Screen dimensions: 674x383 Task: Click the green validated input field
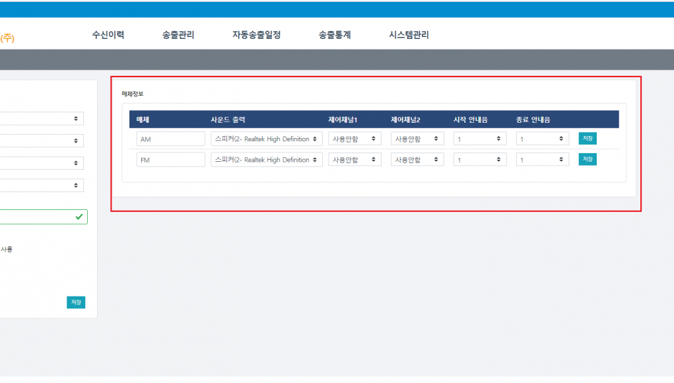click(43, 217)
